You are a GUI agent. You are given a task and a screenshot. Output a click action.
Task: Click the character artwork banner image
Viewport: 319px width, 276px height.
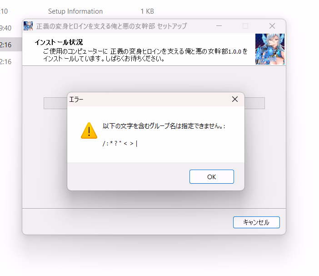pyautogui.click(x=270, y=49)
